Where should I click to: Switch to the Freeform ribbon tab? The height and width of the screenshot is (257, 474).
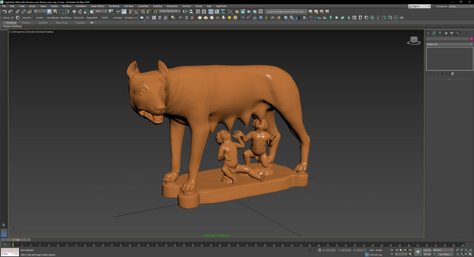[x=26, y=23]
